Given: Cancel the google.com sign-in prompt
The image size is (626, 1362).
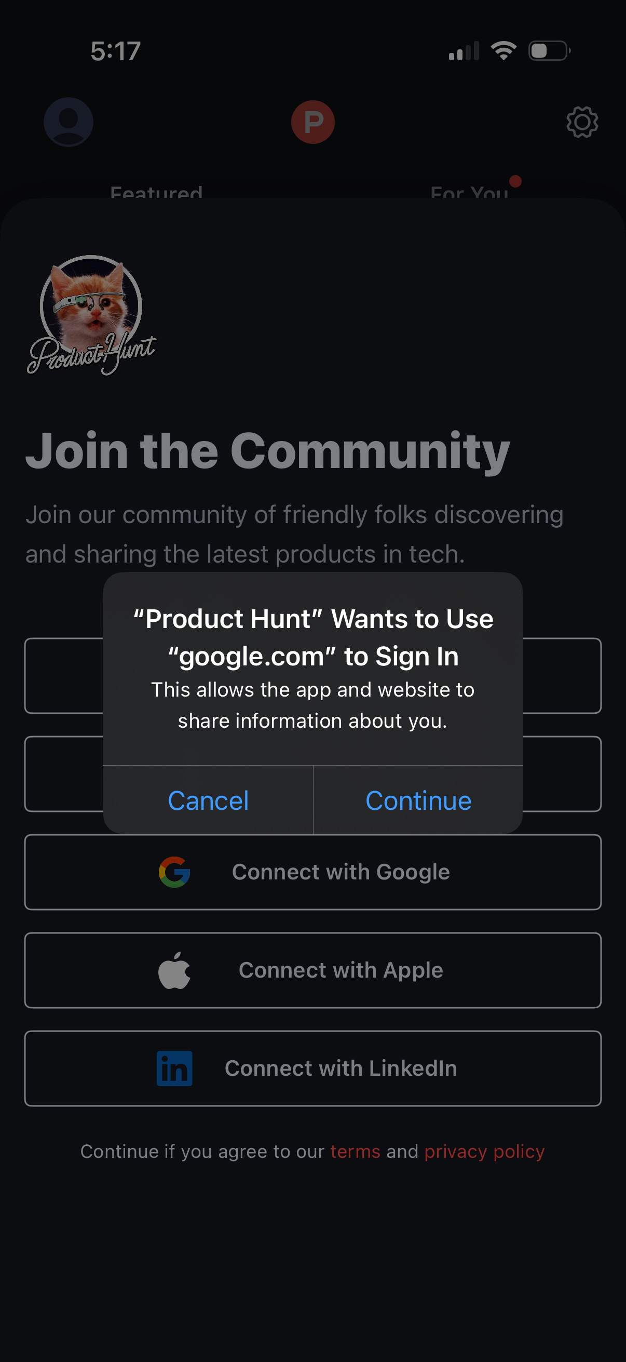Looking at the screenshot, I should tap(208, 800).
